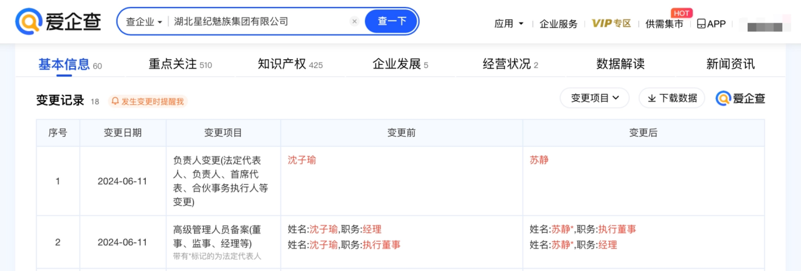Expand the 变更项目 filter dropdown
Viewport: 801px width, 271px height.
[x=594, y=98]
